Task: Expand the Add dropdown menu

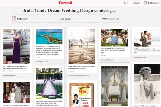Action: point(127,3)
